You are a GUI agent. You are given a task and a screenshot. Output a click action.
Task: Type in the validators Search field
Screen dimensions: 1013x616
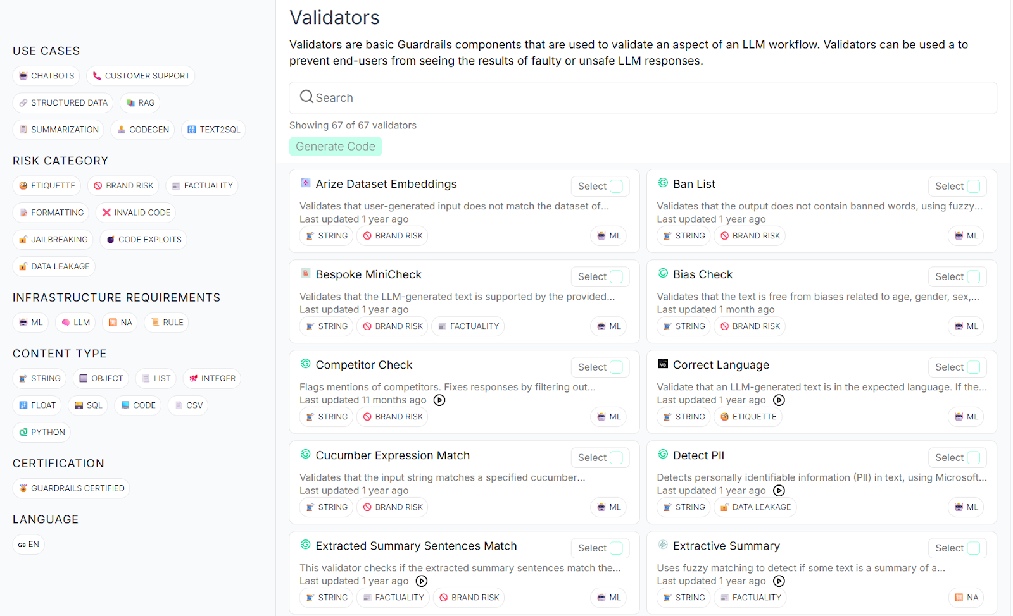pyautogui.click(x=652, y=98)
